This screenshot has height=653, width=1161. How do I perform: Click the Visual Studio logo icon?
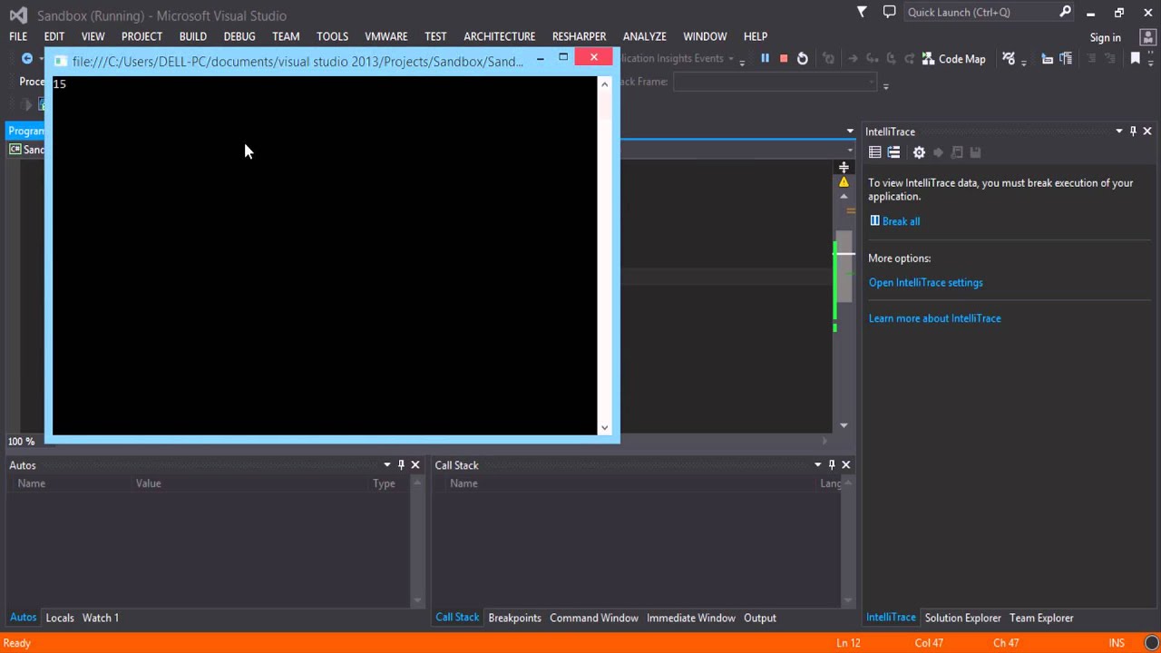coord(17,15)
